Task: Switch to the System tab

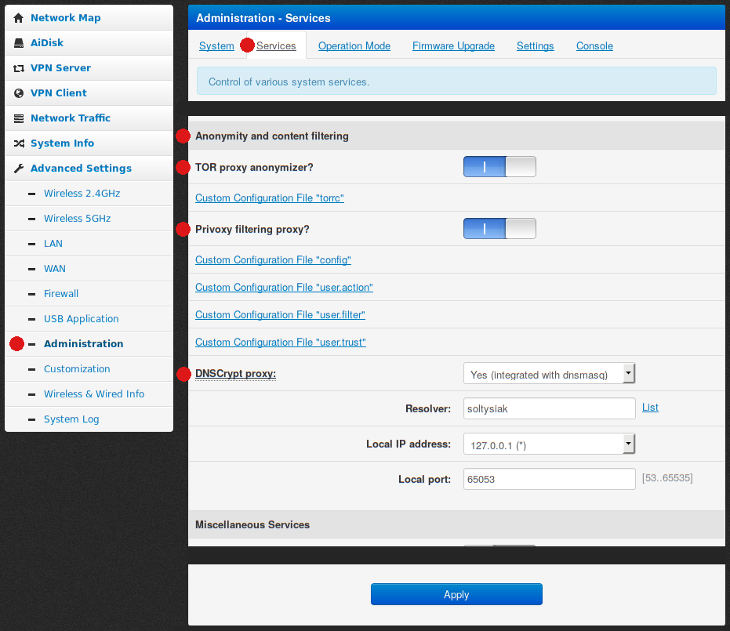Action: click(x=216, y=45)
